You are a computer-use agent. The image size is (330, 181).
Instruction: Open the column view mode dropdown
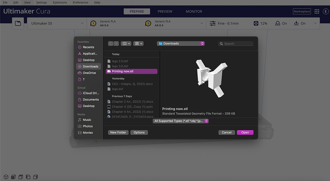(126, 43)
